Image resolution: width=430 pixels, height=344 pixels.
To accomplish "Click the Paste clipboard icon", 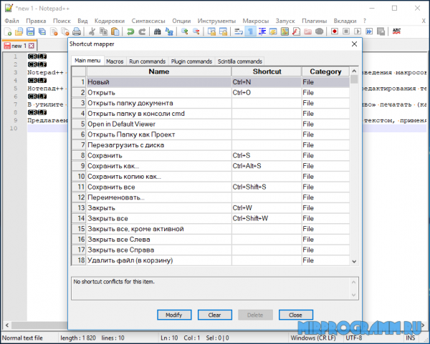I will 115,31.
